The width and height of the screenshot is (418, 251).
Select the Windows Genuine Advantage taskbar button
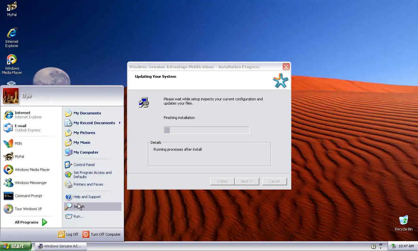pos(61,246)
